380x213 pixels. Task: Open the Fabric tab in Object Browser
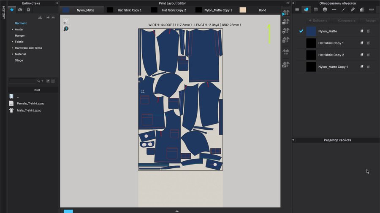[x=306, y=9]
